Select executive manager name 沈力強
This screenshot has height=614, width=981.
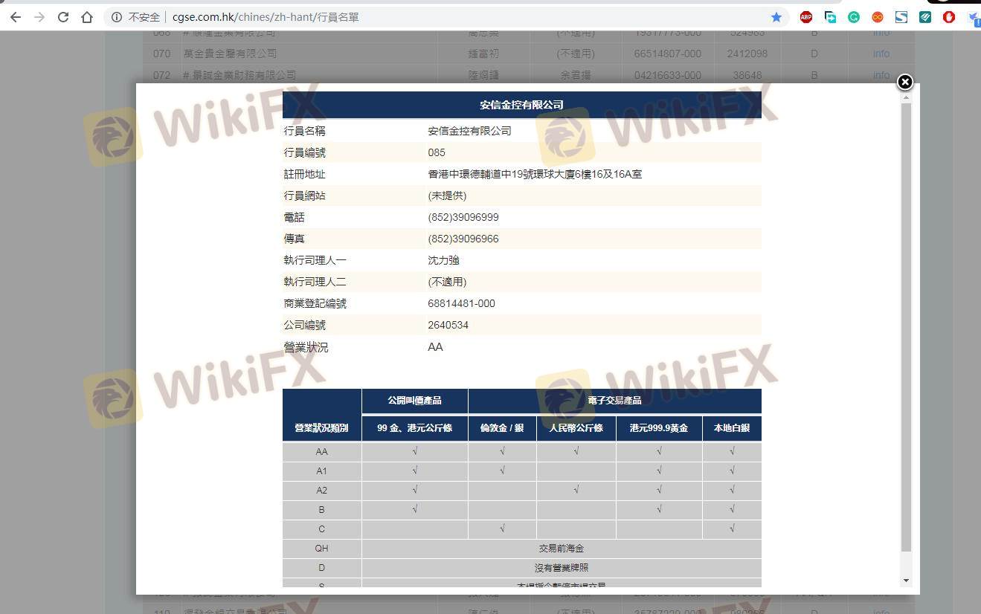point(443,260)
